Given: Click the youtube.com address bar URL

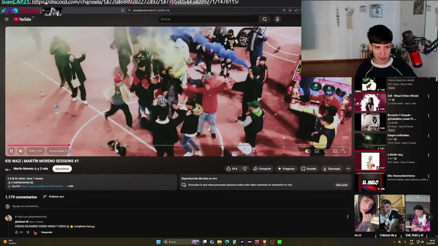Looking at the screenshot, I should click(x=151, y=10).
